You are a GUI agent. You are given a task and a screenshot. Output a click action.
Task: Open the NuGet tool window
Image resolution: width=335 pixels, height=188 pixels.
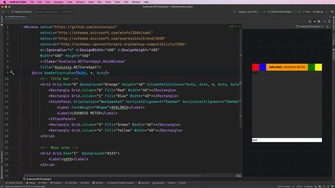[x=85, y=183]
